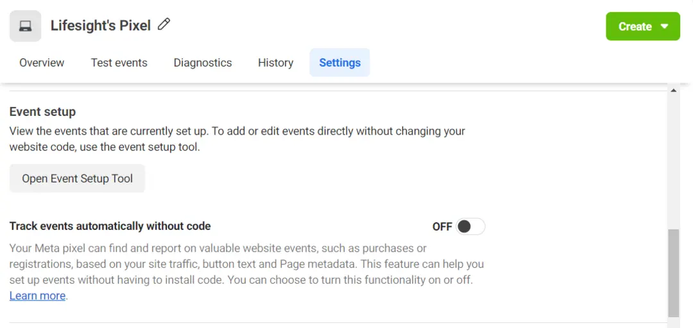Click the grey vertical scrollbar thumb
Viewport: 693px width, 328px height.
click(673, 273)
